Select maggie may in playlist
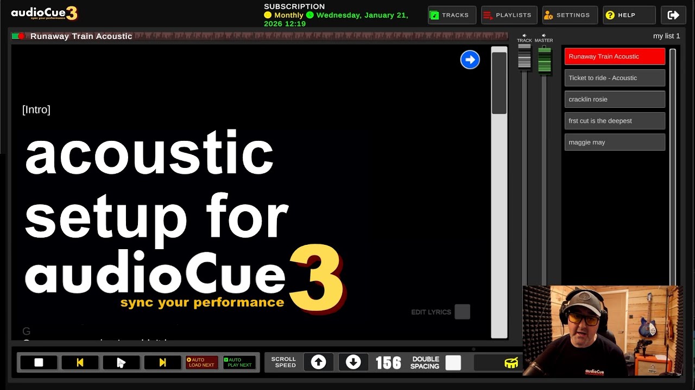695x390 pixels. pyautogui.click(x=615, y=142)
